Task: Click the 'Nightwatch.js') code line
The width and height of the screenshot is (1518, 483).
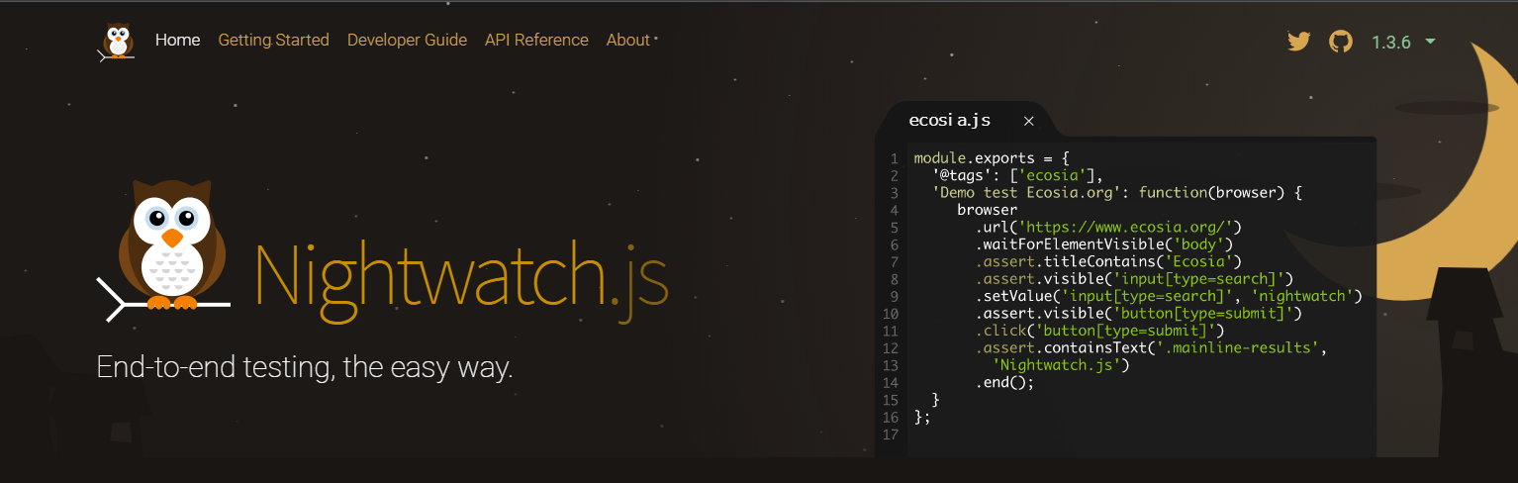Action: (1061, 365)
